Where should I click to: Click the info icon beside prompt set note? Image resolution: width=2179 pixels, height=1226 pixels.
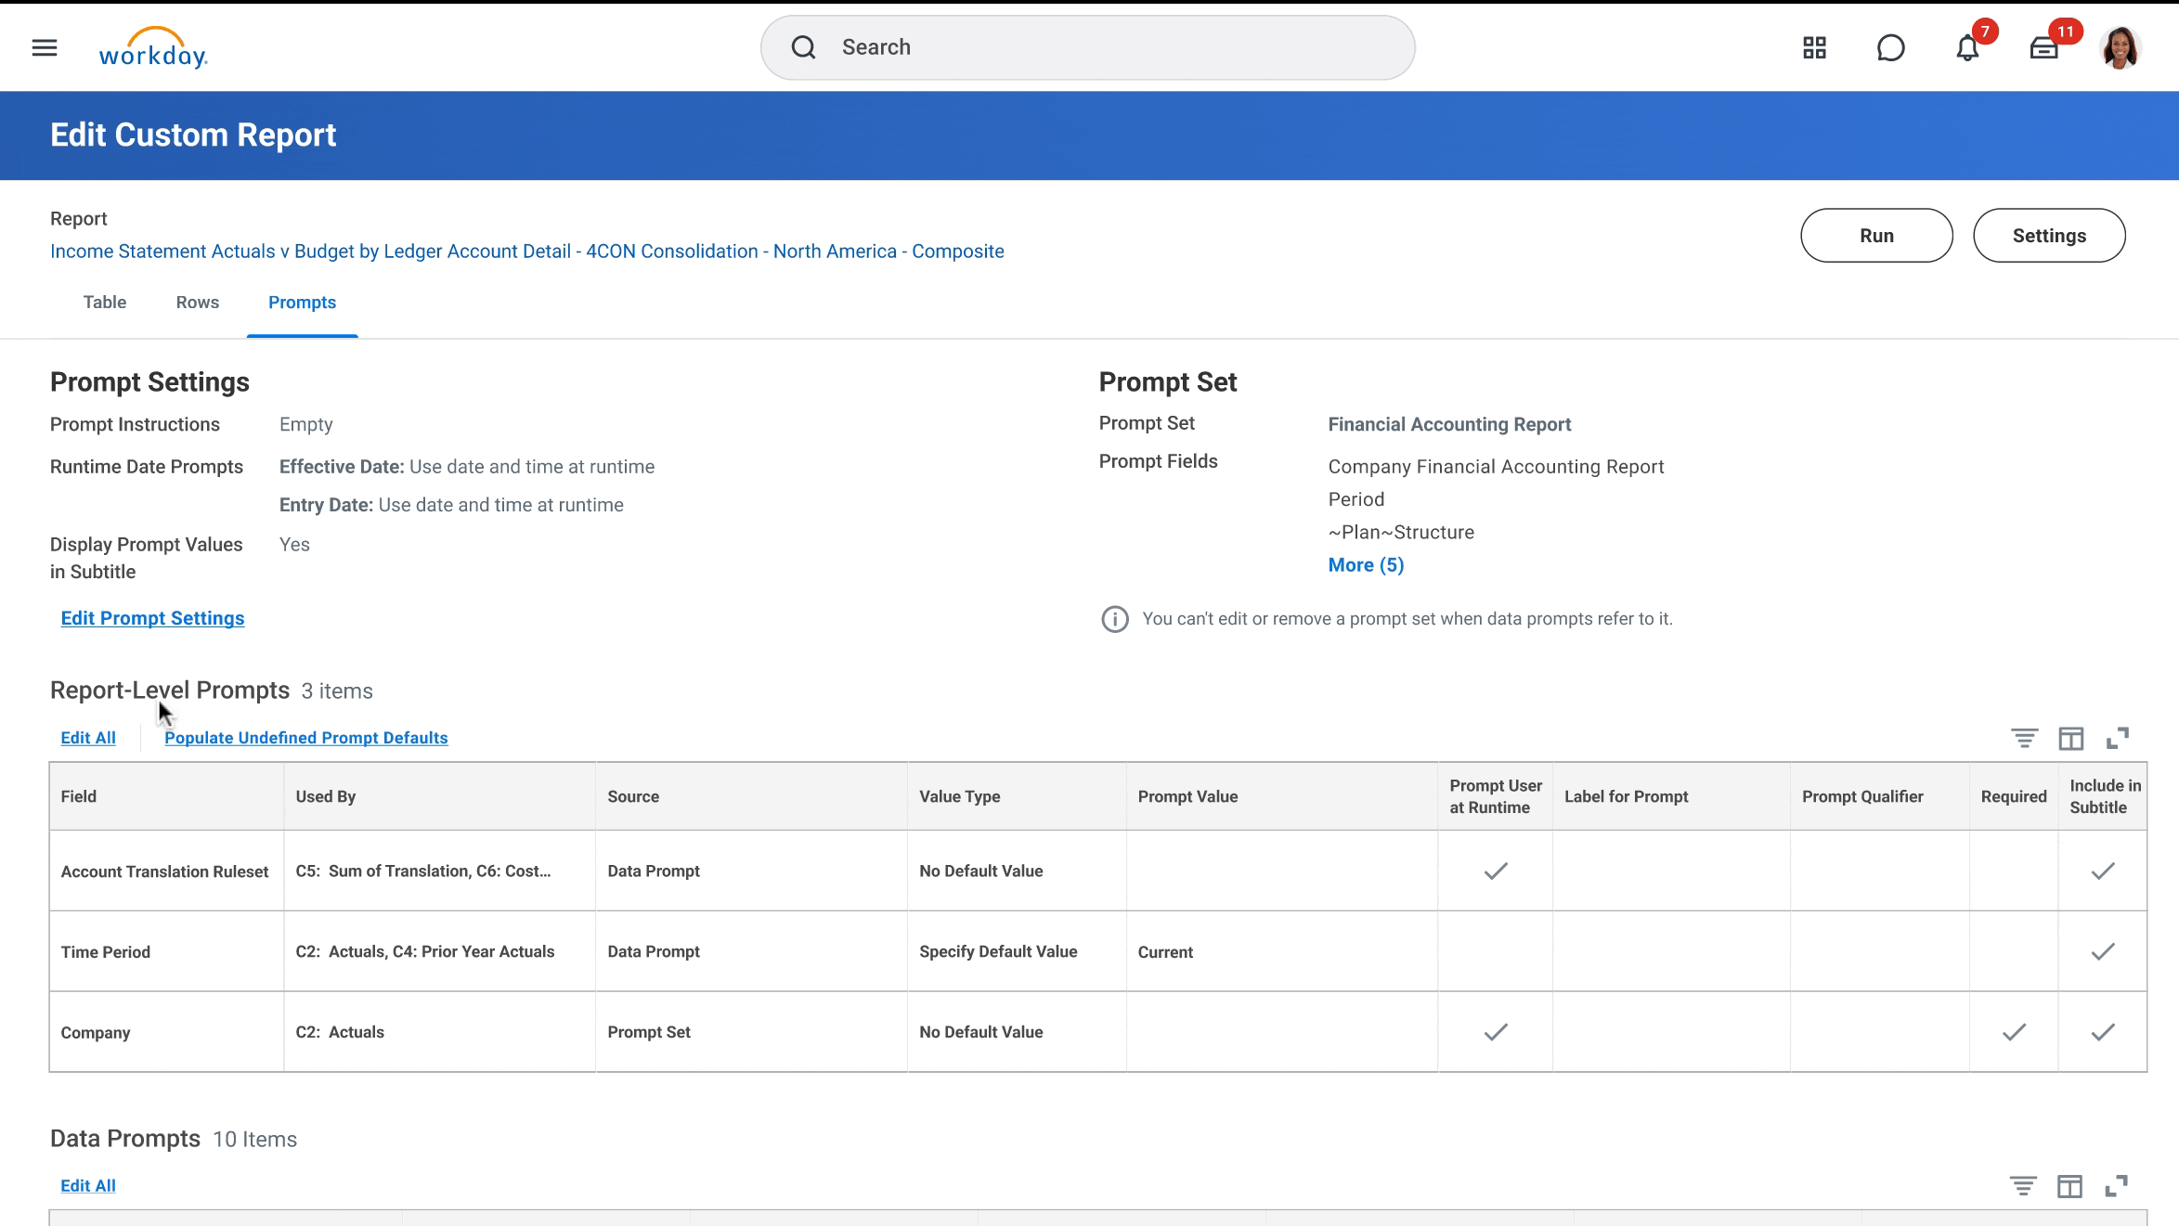coord(1114,619)
